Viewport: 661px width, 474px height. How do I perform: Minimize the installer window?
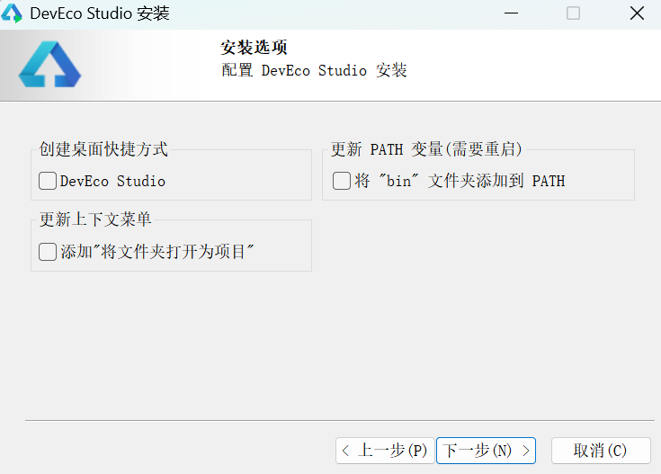pos(511,13)
